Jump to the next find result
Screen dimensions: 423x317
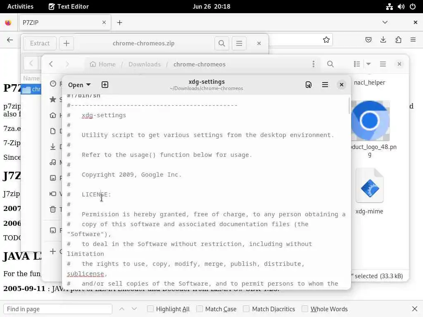coord(134,309)
